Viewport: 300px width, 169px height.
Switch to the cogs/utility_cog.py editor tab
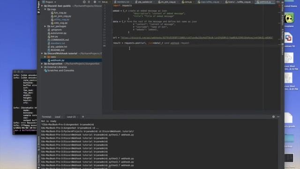click(210, 2)
